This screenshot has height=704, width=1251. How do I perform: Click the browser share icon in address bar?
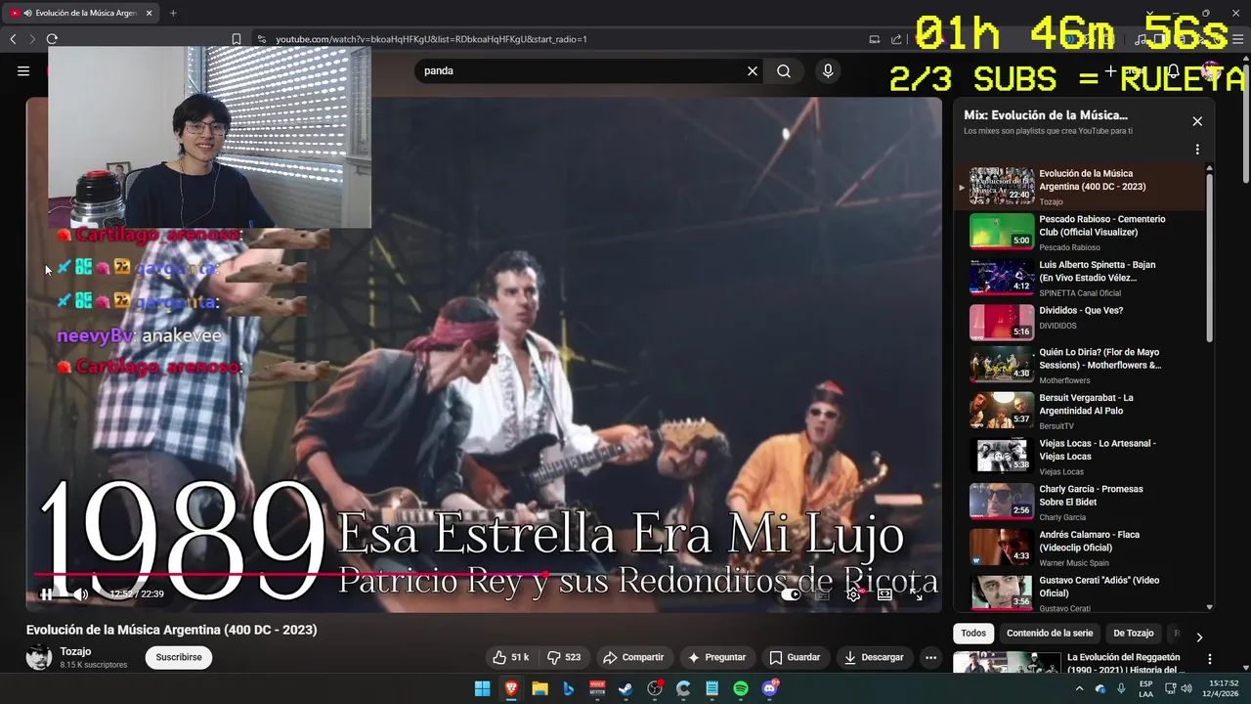[x=896, y=39]
